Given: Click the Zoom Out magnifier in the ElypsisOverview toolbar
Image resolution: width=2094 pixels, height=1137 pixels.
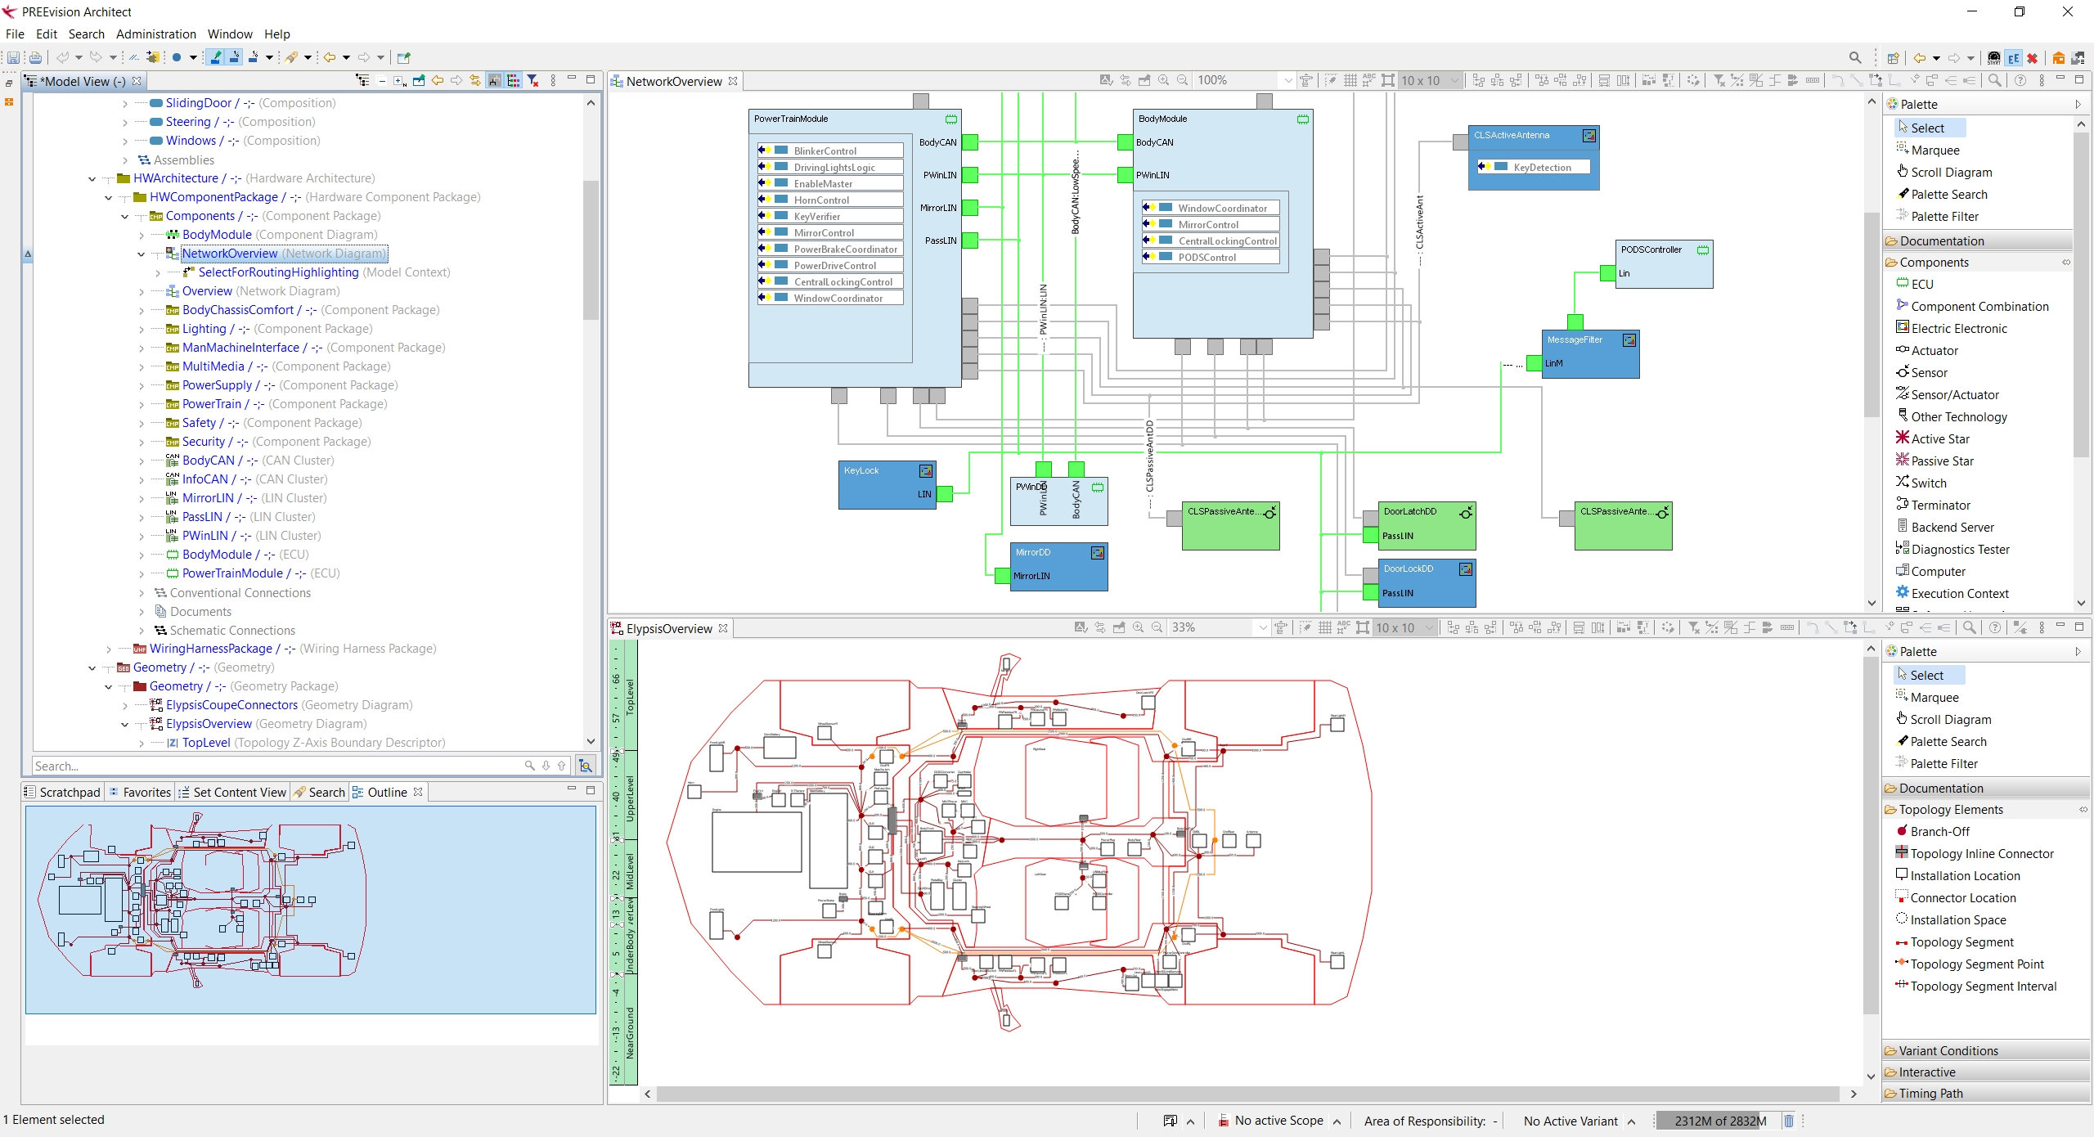Looking at the screenshot, I should pyautogui.click(x=1157, y=627).
